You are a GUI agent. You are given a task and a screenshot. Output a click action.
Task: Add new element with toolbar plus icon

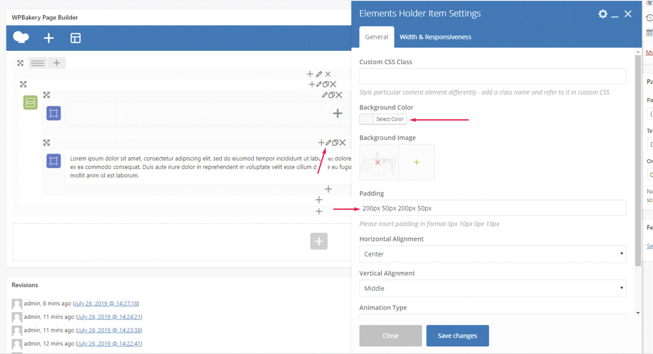49,38
